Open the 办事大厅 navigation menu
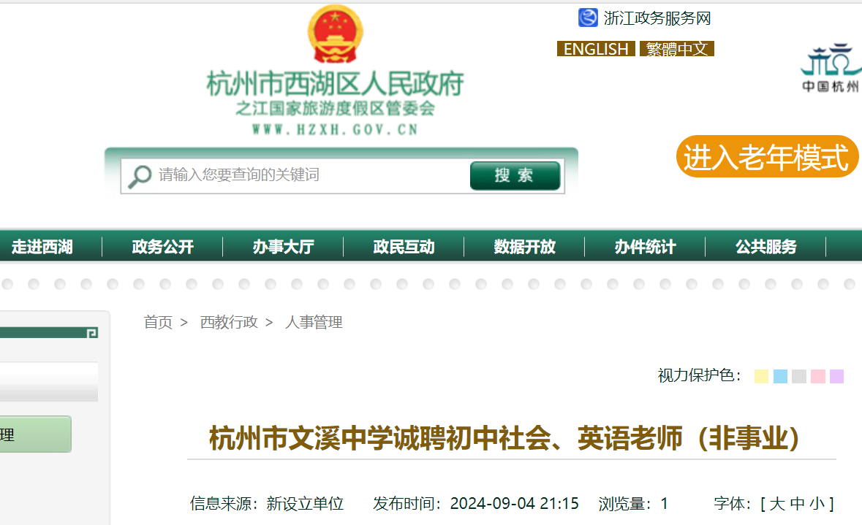The height and width of the screenshot is (525, 862). [x=283, y=247]
